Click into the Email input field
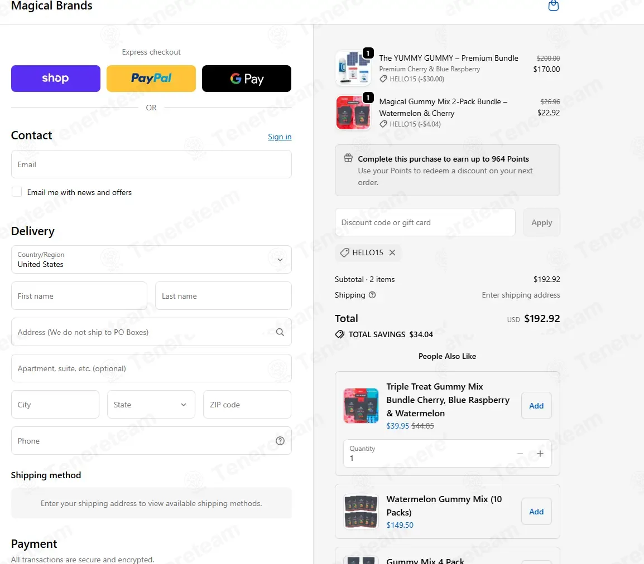The image size is (644, 564). (x=151, y=164)
